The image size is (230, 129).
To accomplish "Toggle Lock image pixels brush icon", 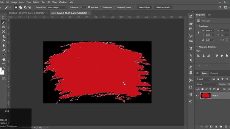I will [x=206, y=89].
